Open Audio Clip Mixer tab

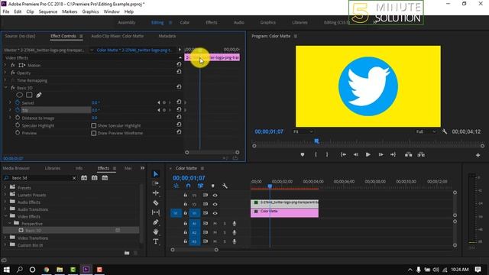coord(118,36)
